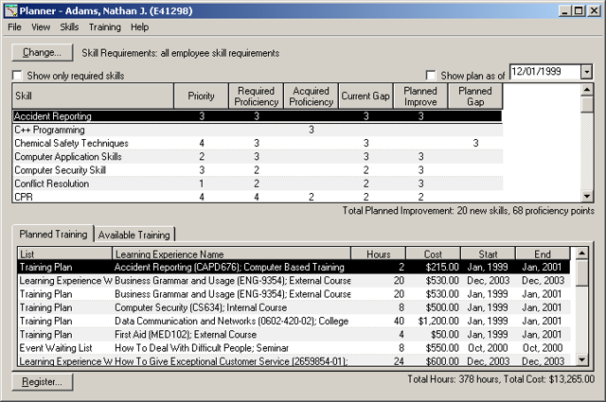
Task: Open the Skills menu
Action: click(69, 27)
